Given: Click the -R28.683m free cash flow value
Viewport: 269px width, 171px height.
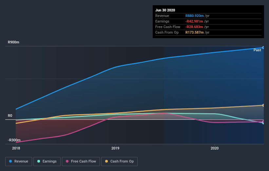Looking at the screenshot, I should (x=194, y=27).
